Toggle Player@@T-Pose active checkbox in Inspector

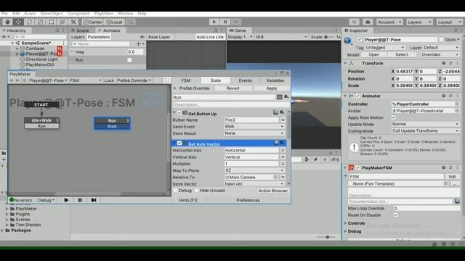click(360, 40)
